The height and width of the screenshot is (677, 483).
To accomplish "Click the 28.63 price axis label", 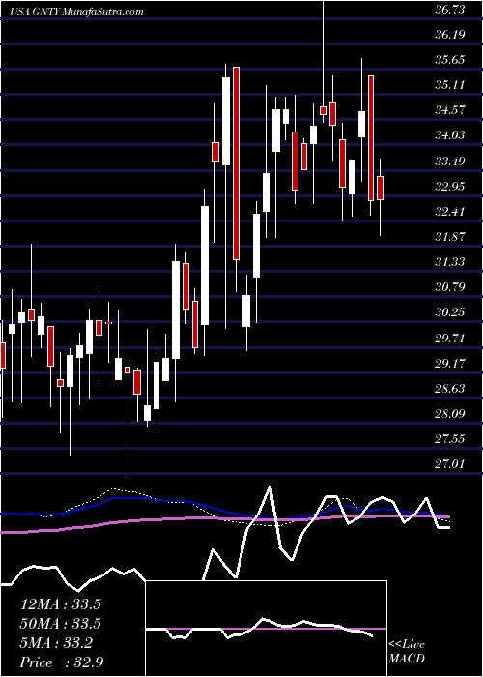I will pos(450,389).
